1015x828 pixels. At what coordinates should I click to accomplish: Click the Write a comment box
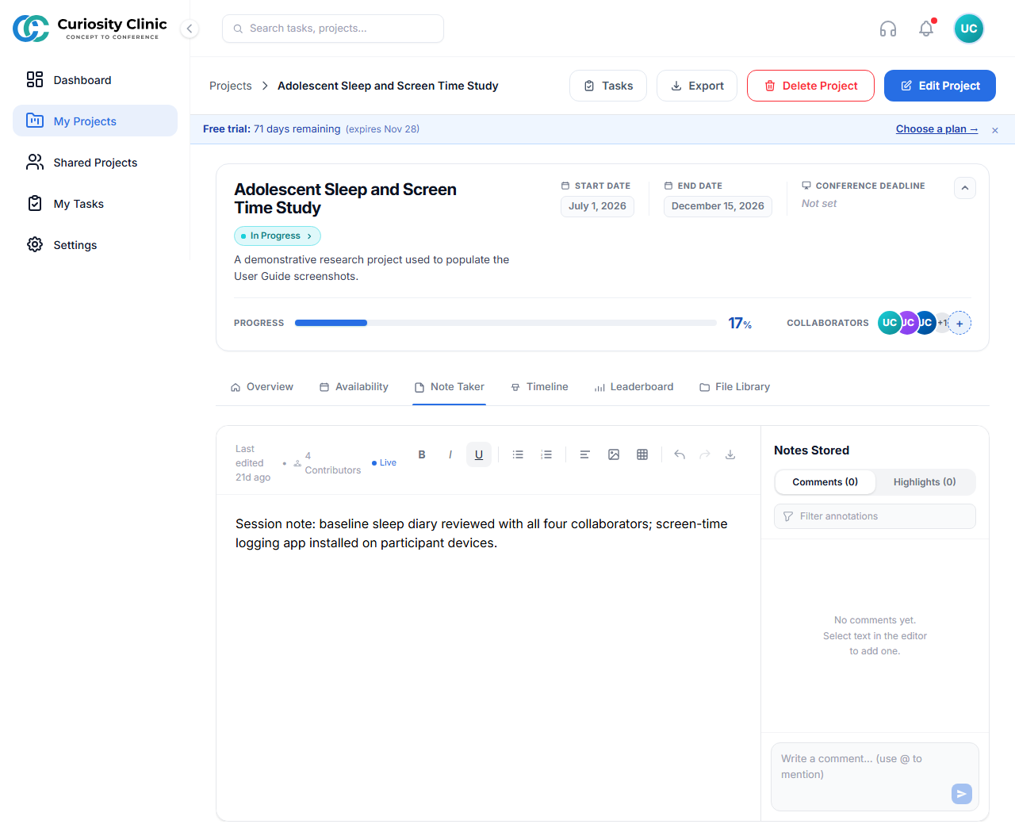pos(875,776)
